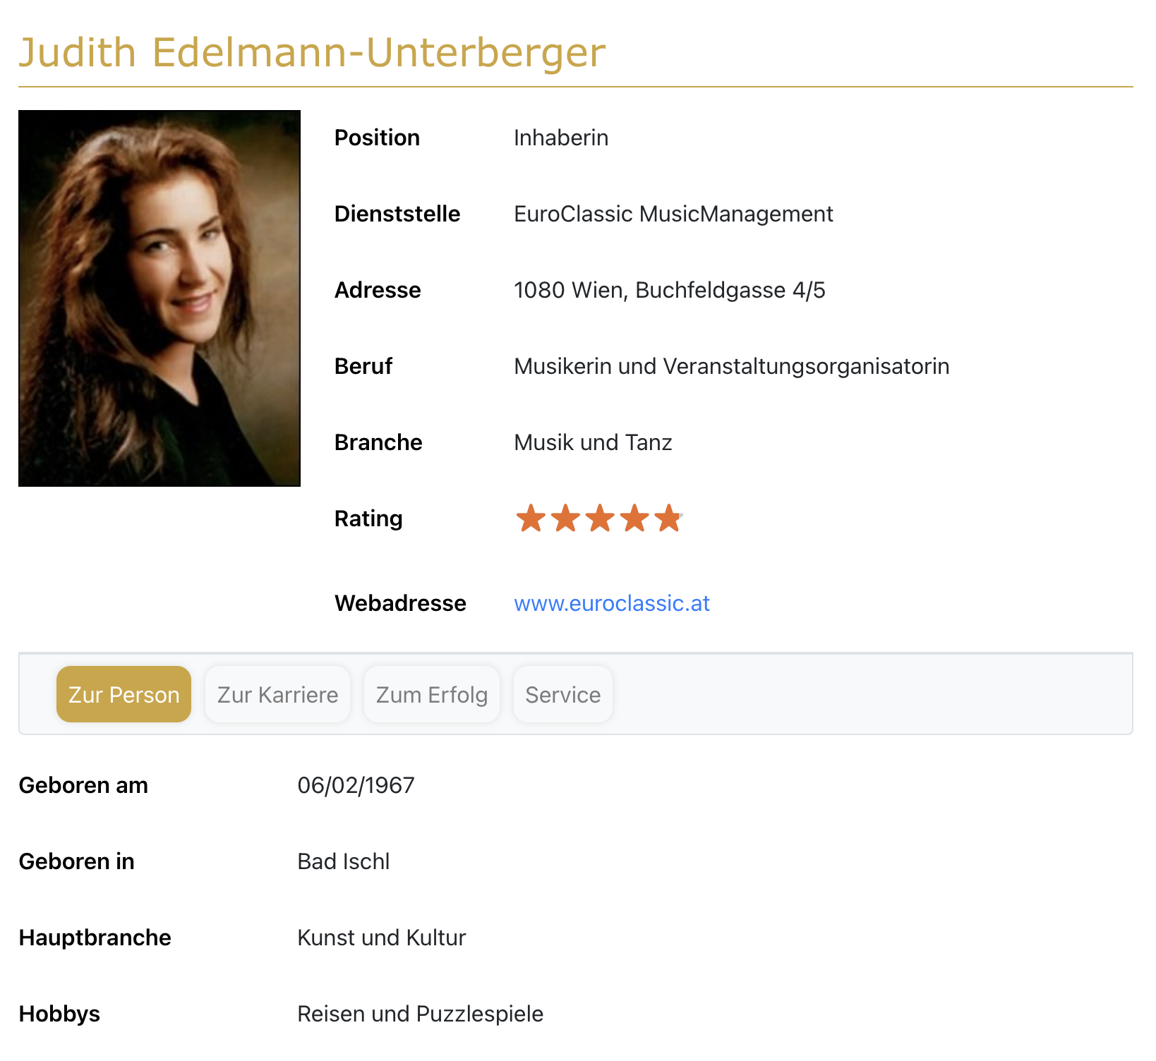Click the fourth rating star

tap(634, 519)
